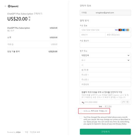
Task: Click the JCB card icon
Action: (x=128, y=30)
